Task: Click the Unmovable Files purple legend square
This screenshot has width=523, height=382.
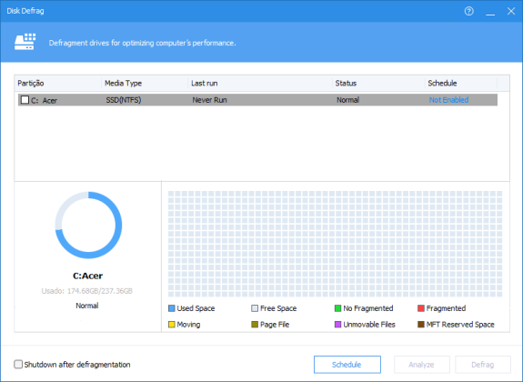Action: pos(337,325)
